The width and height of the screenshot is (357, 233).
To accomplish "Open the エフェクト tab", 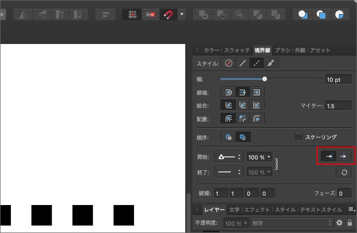I will 258,210.
